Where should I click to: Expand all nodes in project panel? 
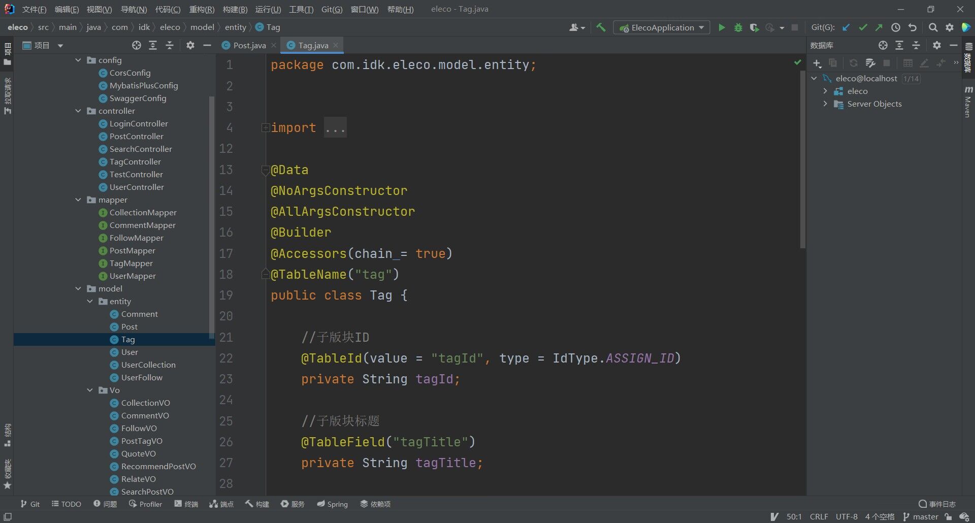click(x=153, y=45)
